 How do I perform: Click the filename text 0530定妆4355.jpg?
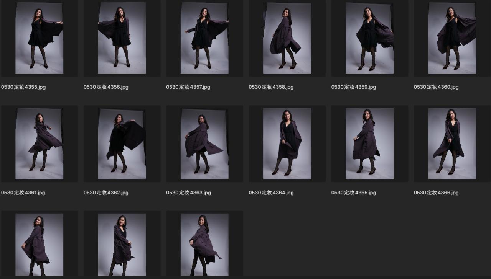[x=23, y=87]
